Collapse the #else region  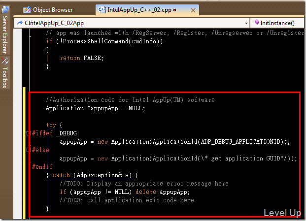point(29,150)
